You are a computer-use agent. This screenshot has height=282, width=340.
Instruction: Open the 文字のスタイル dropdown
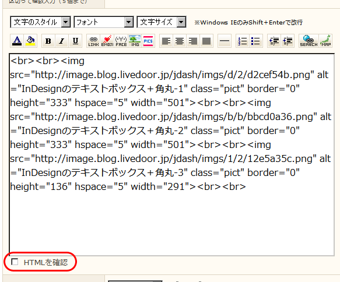point(40,22)
